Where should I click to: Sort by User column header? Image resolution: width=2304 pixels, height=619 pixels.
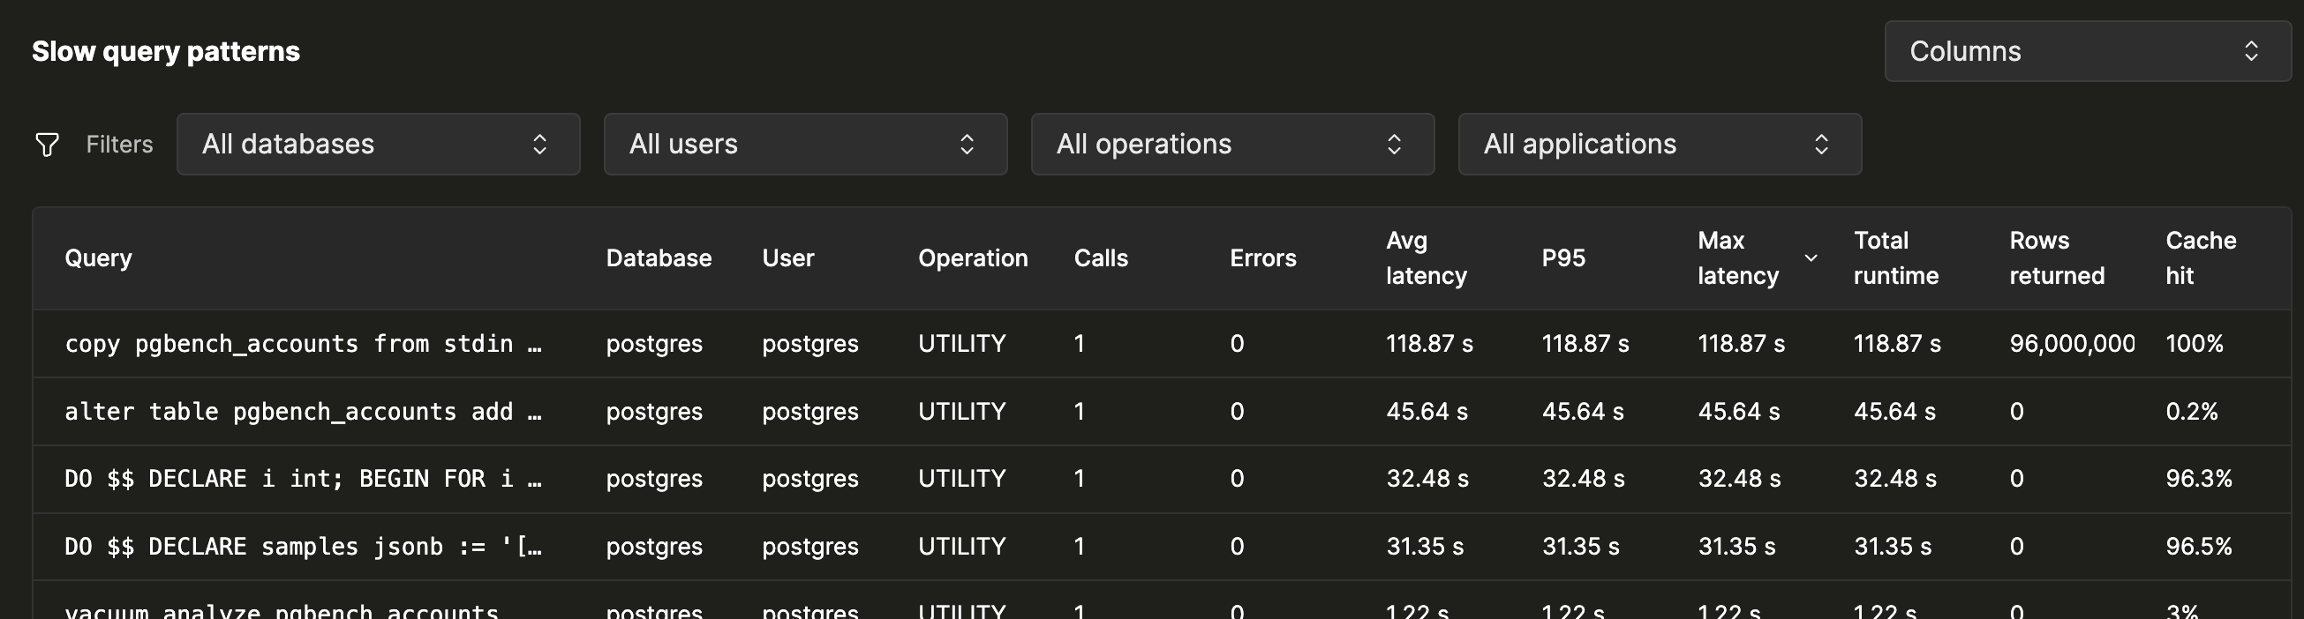(x=788, y=258)
